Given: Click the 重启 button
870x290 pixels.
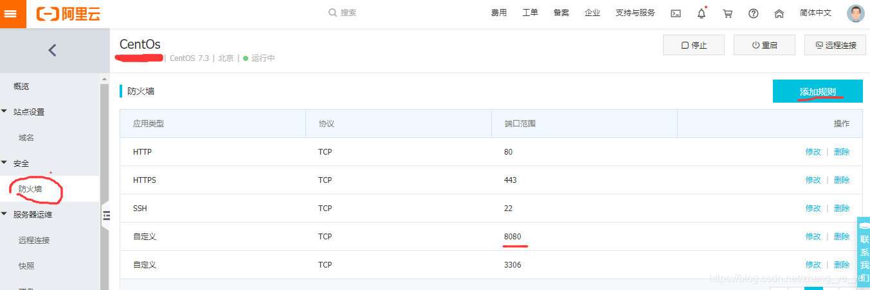Looking at the screenshot, I should [765, 45].
